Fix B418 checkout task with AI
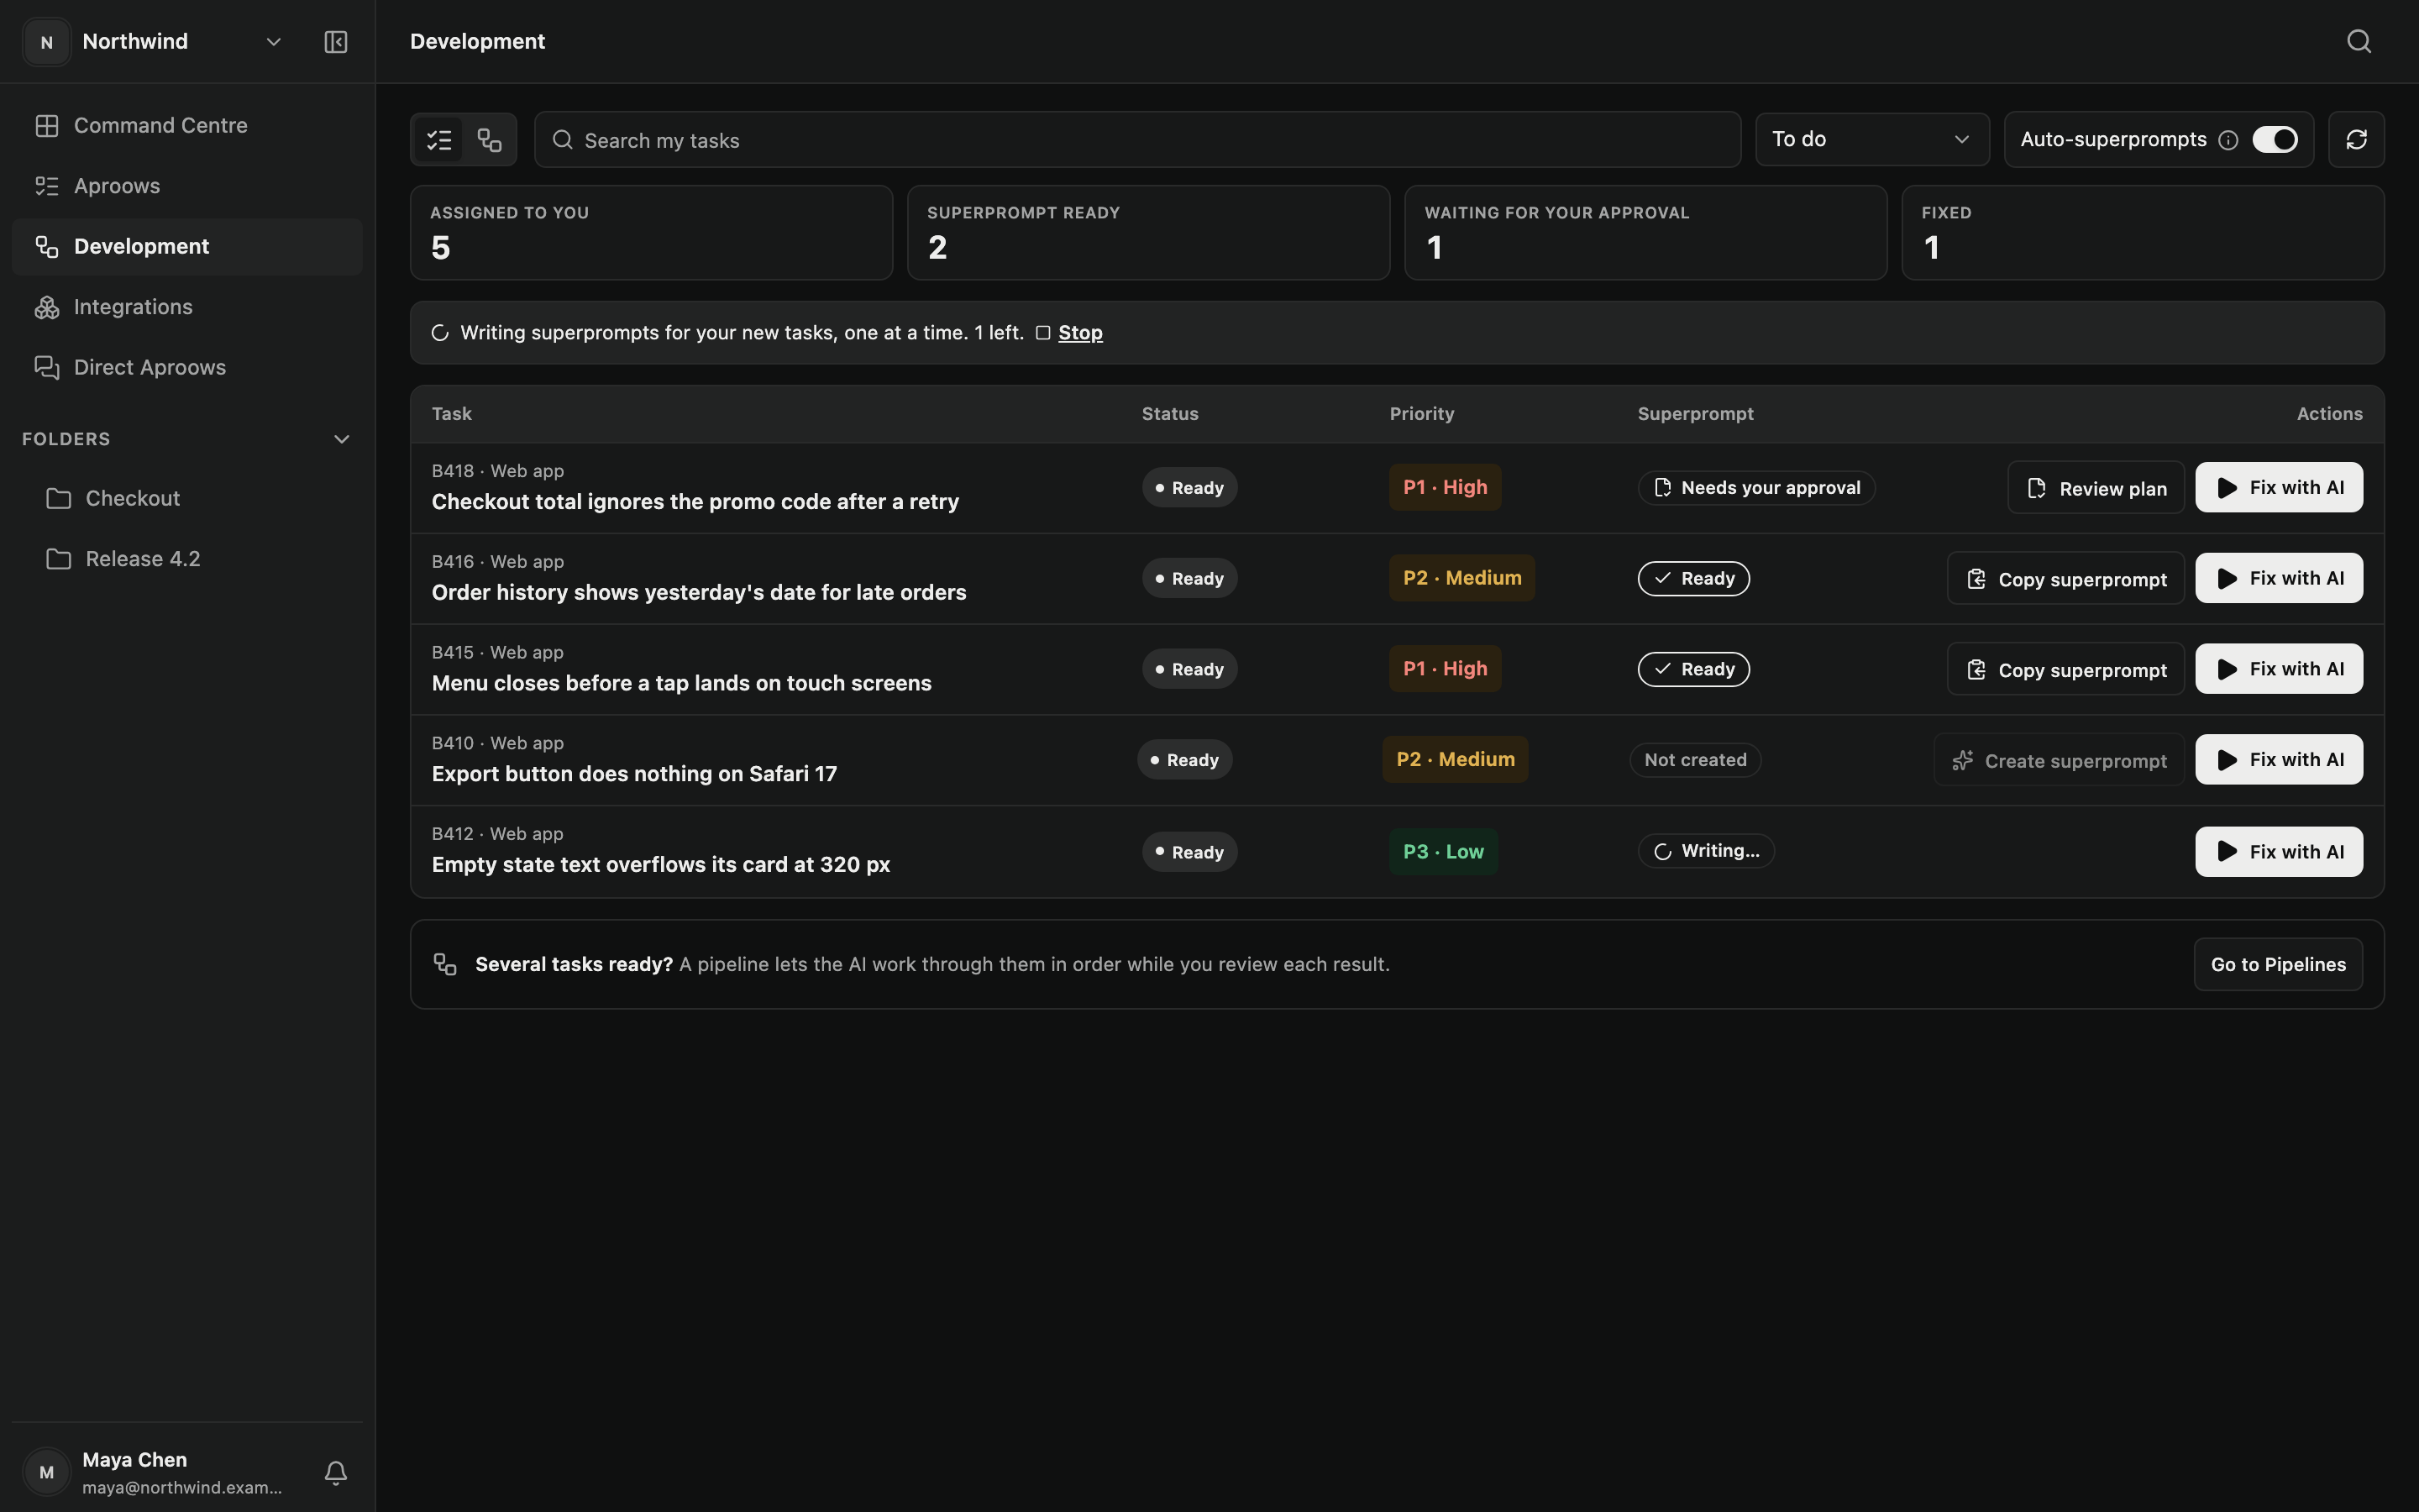The height and width of the screenshot is (1512, 2419). [x=2279, y=488]
